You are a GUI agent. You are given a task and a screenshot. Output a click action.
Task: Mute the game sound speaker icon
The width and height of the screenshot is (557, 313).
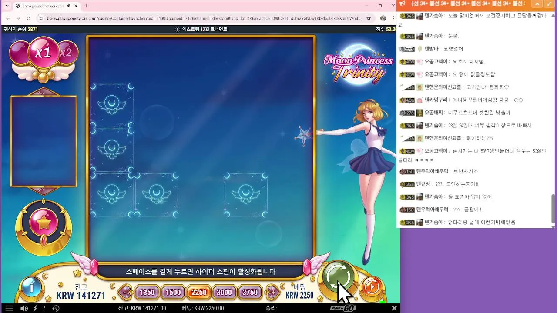click(24, 308)
